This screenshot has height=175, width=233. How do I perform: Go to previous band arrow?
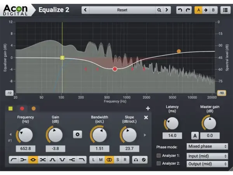point(10,135)
